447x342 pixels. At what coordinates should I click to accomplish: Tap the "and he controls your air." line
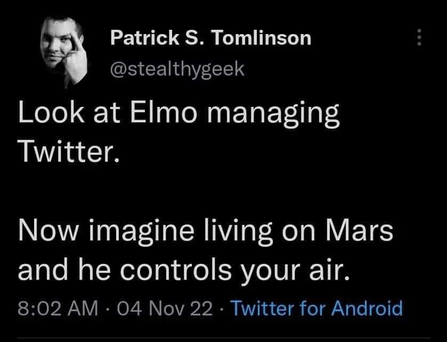(184, 271)
